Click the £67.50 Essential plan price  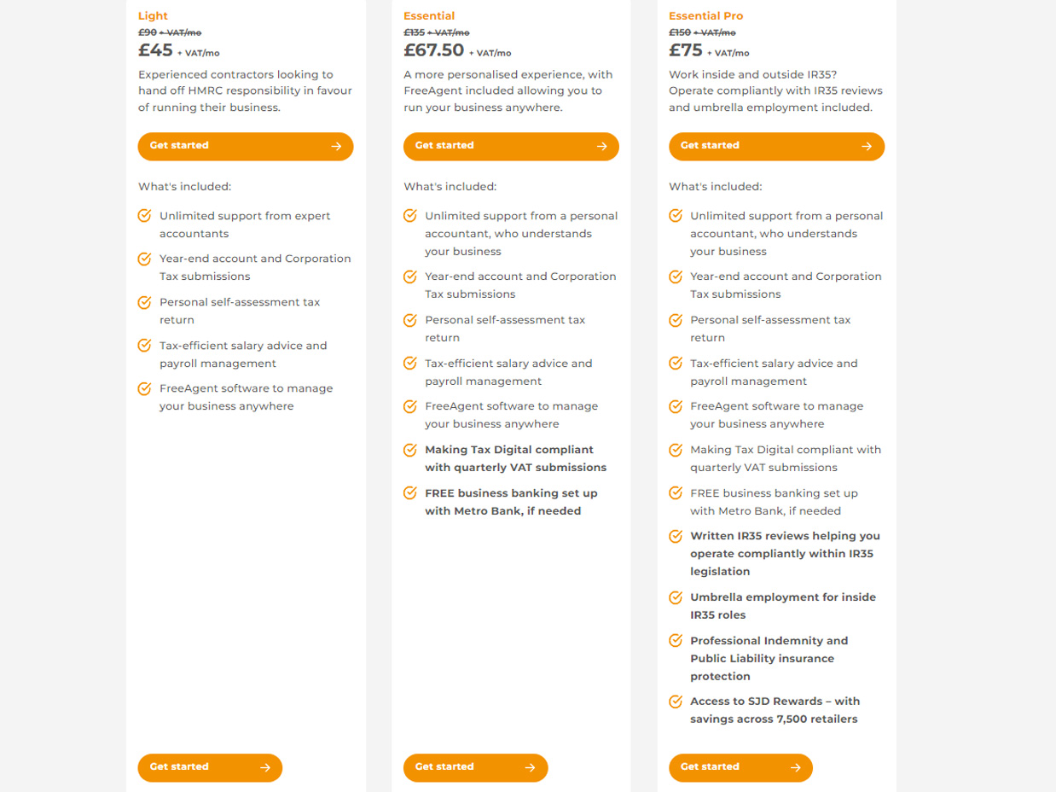point(433,50)
